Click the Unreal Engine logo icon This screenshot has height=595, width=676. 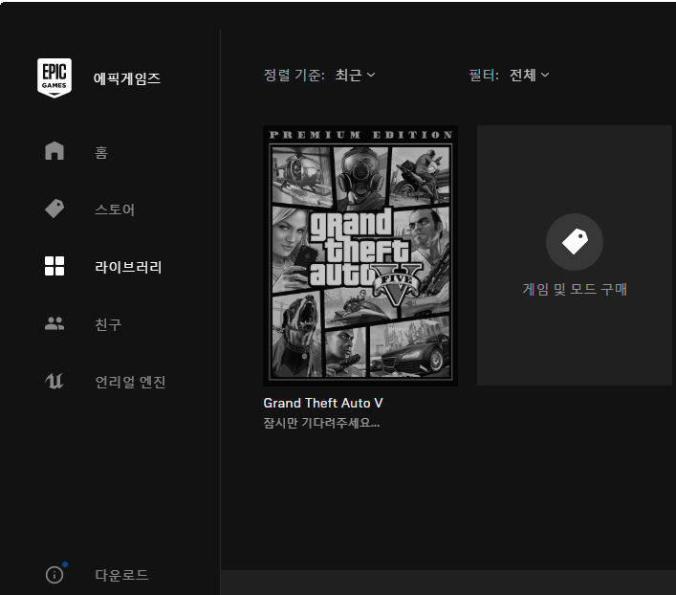(55, 381)
